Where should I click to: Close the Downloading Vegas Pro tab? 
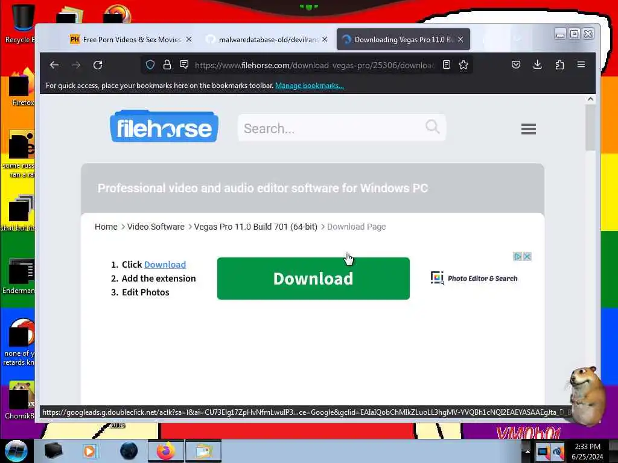point(460,39)
